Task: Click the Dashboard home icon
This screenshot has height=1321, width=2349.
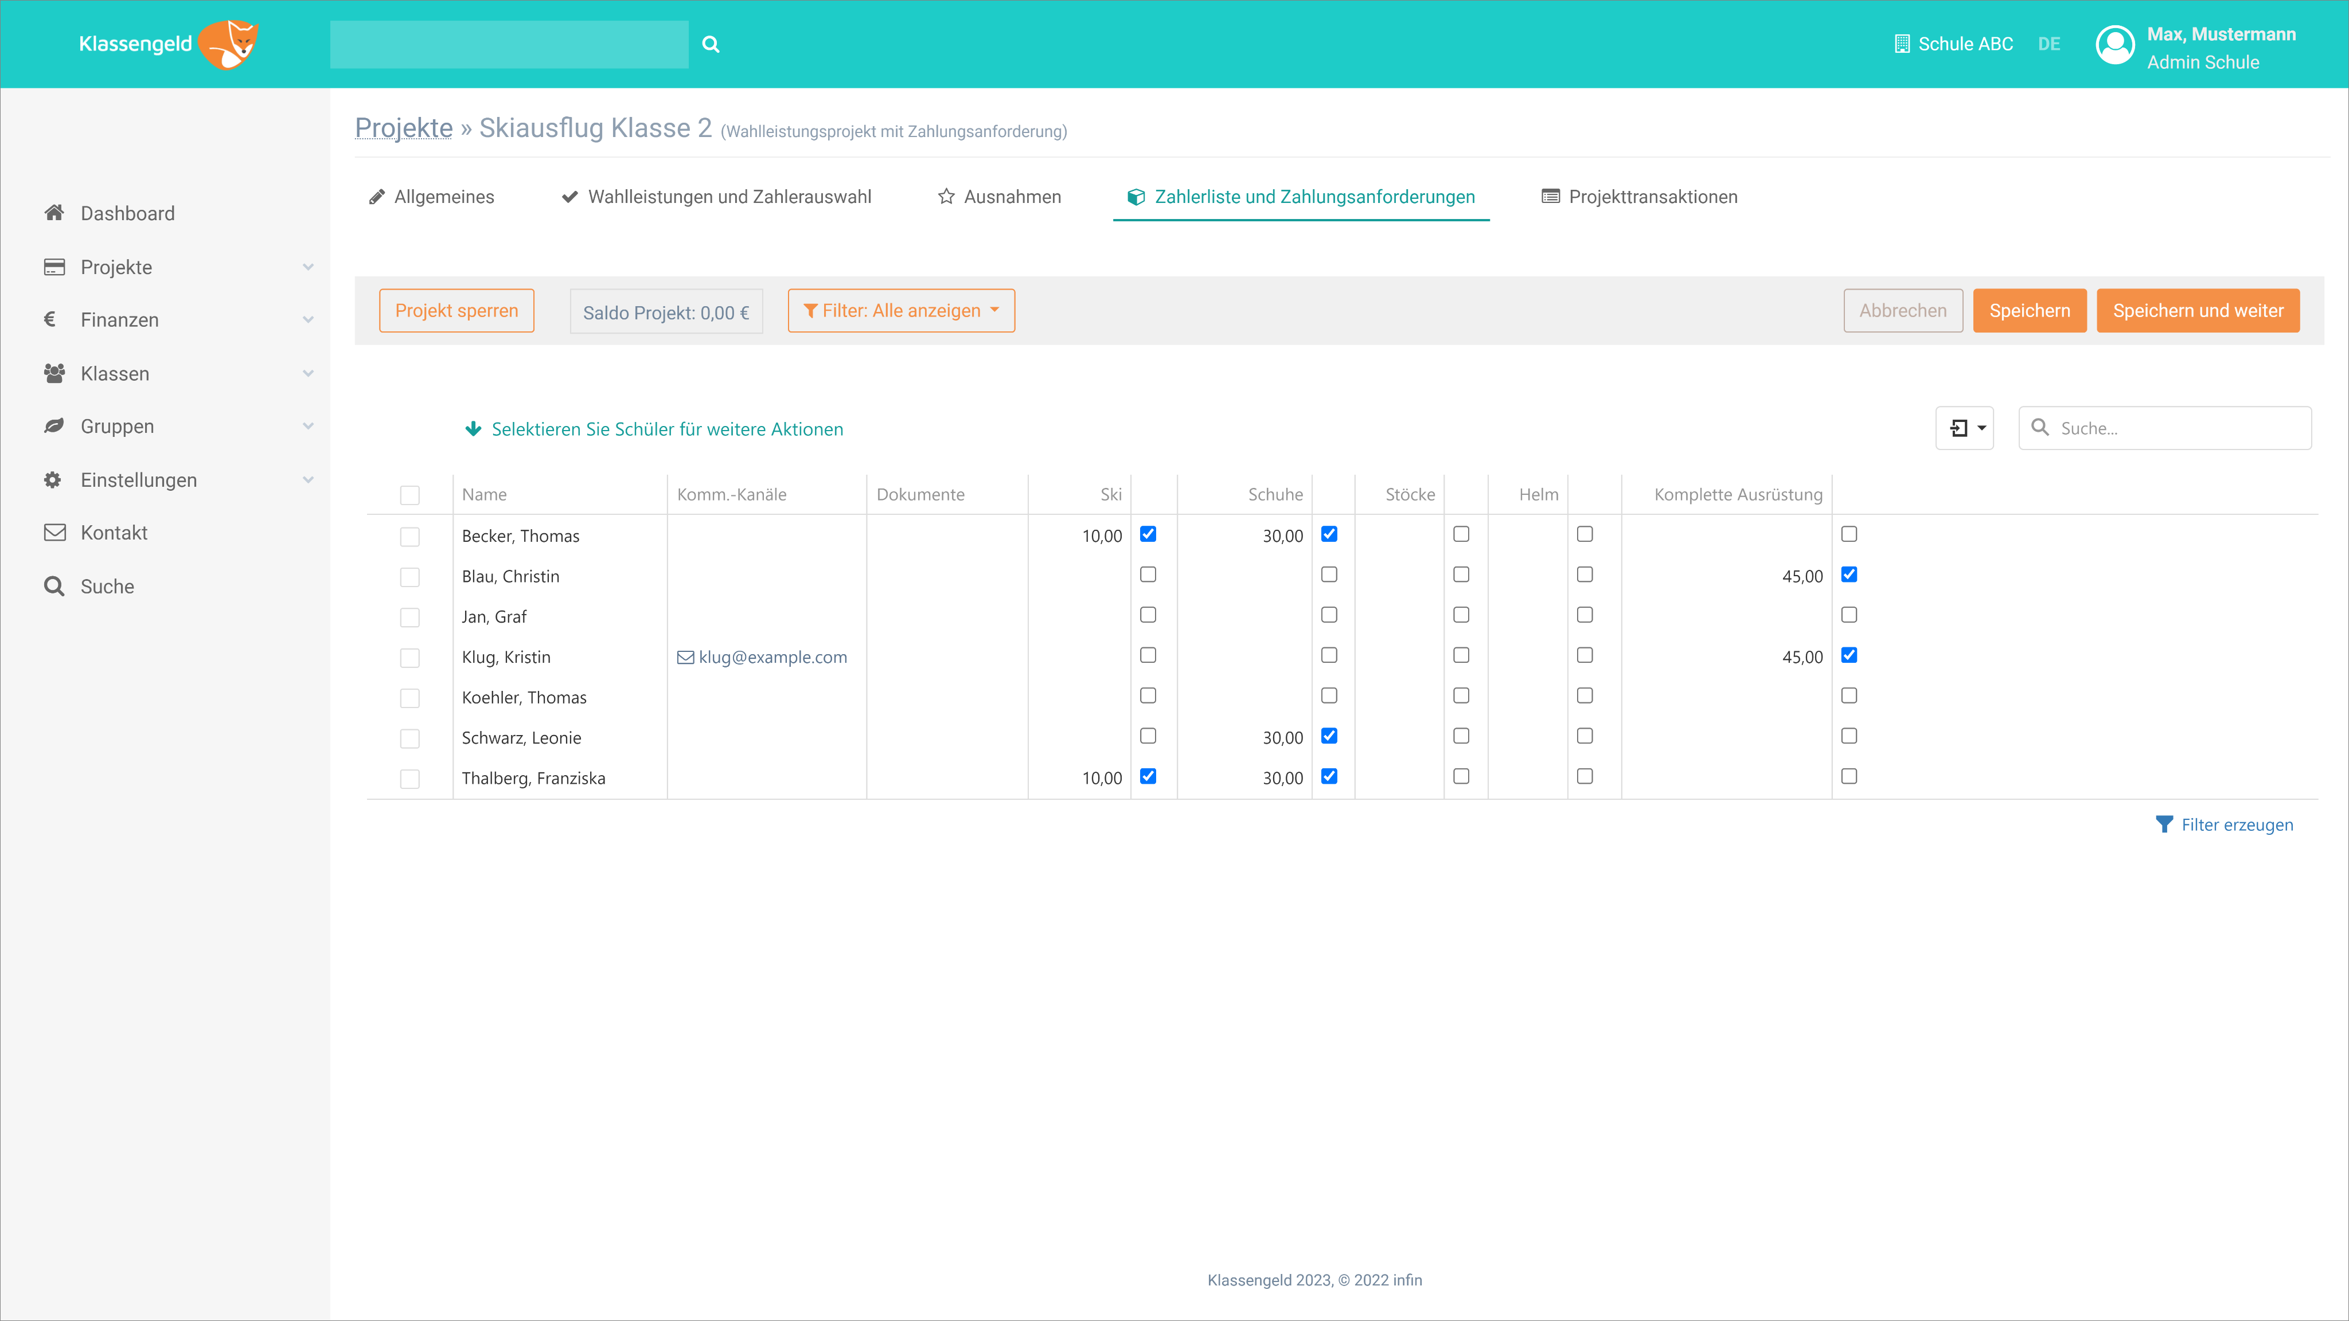Action: [54, 212]
